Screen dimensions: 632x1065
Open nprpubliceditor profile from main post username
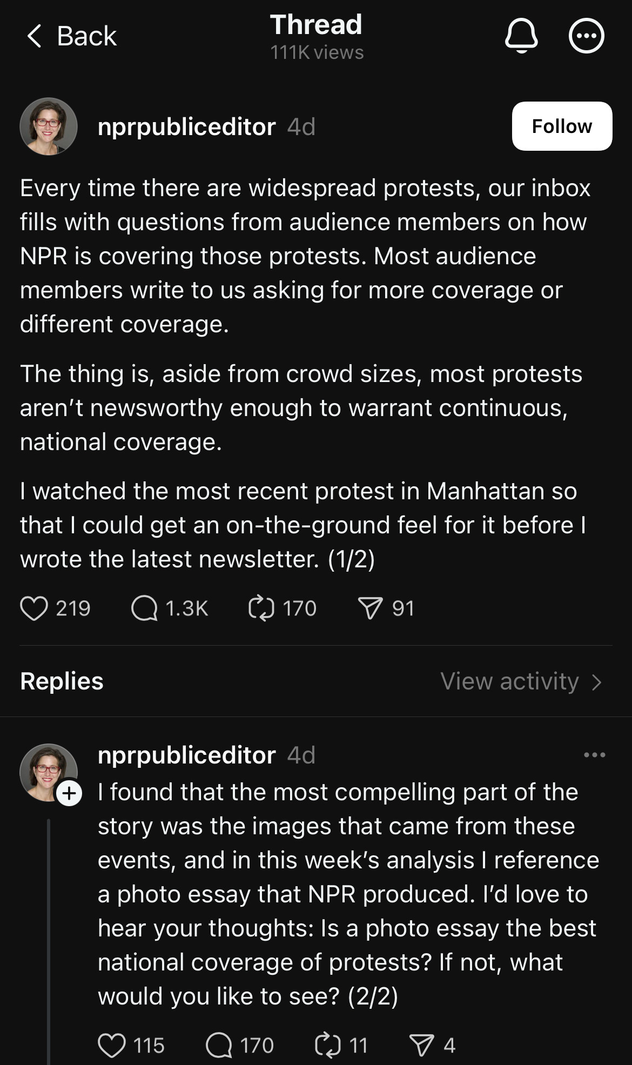click(186, 127)
